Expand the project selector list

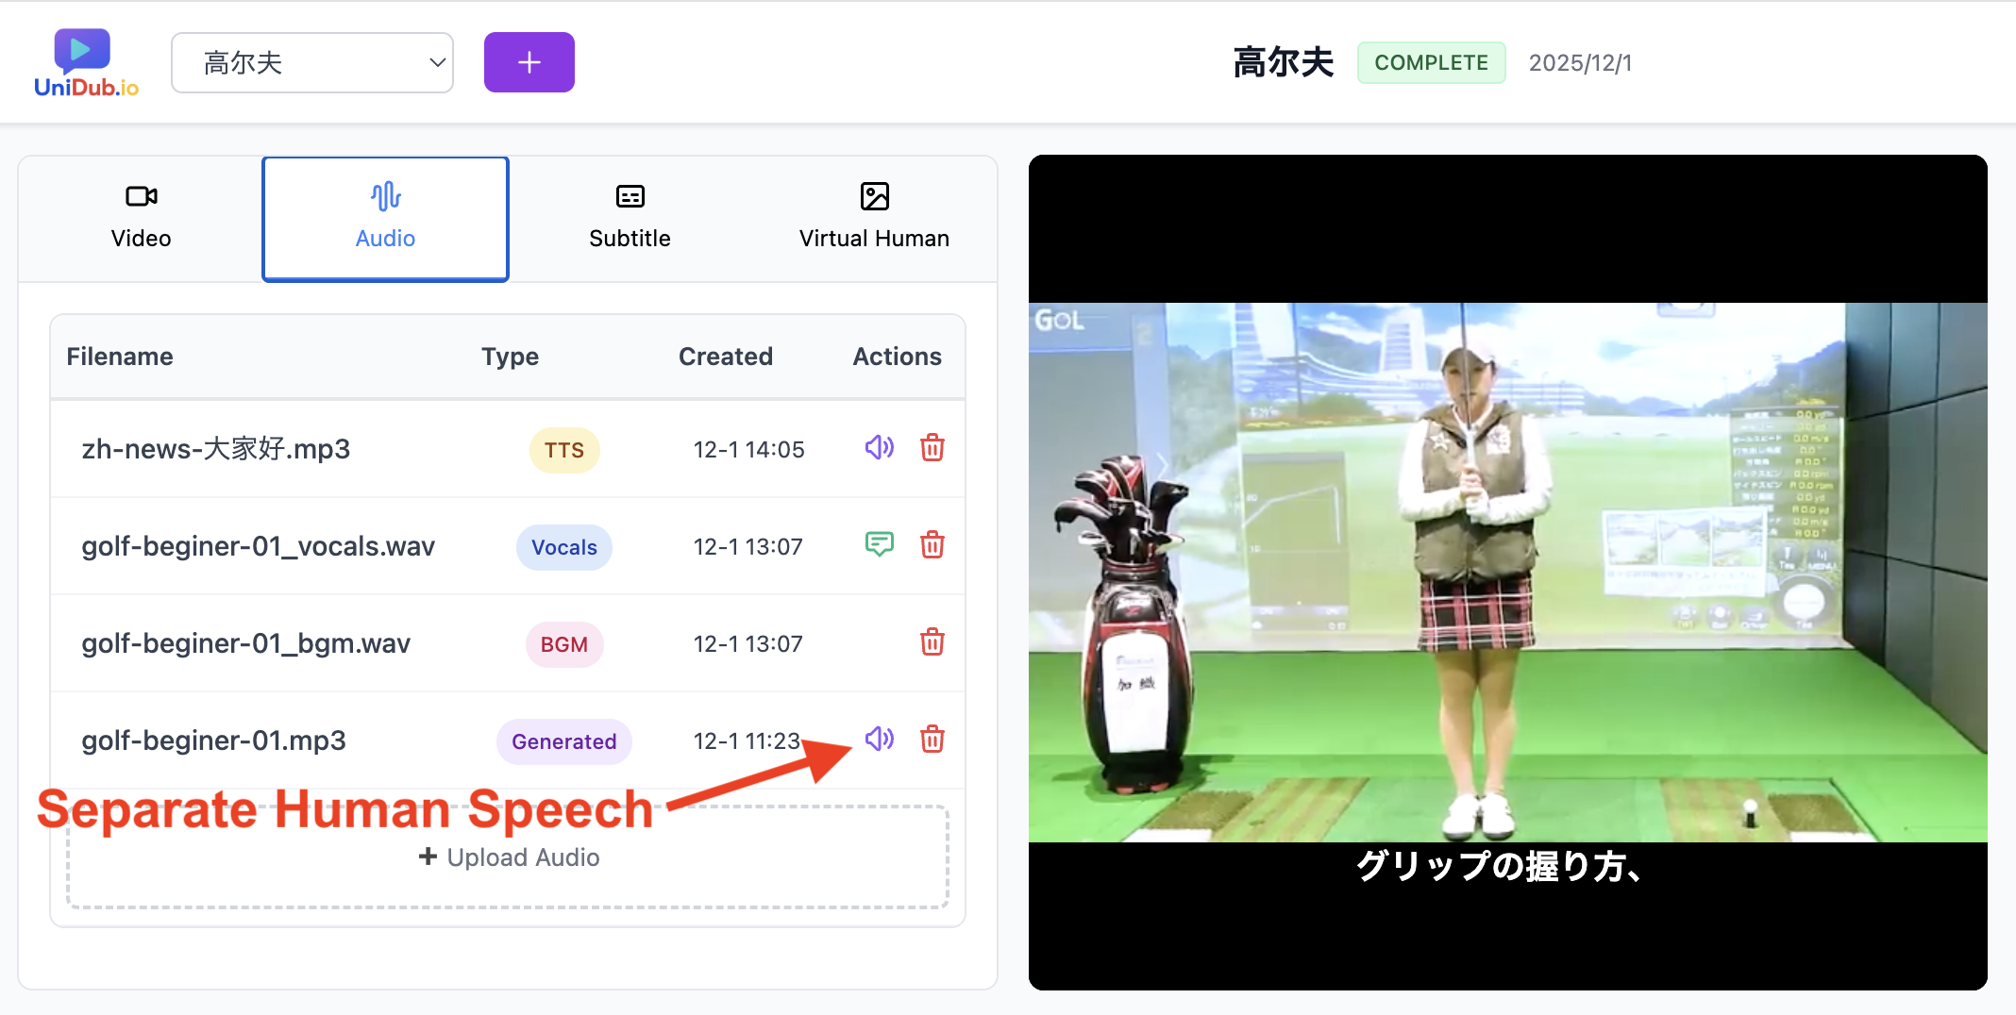pos(312,62)
